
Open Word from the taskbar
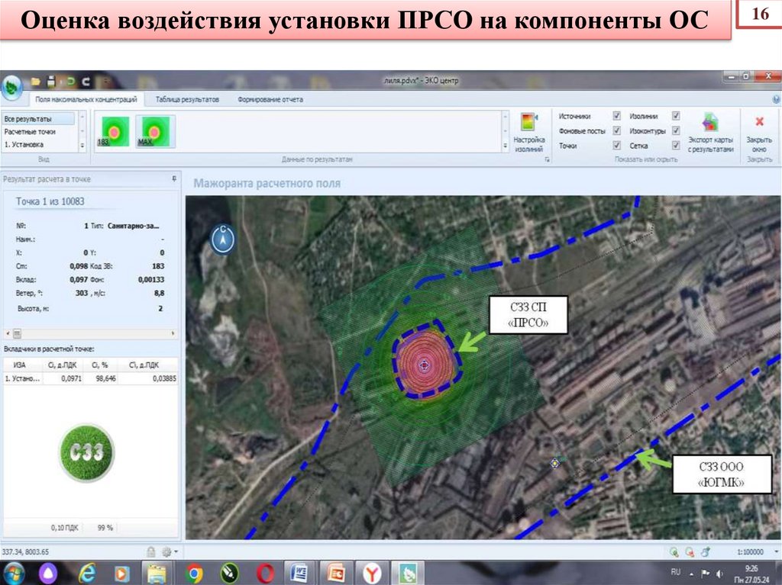click(x=300, y=574)
